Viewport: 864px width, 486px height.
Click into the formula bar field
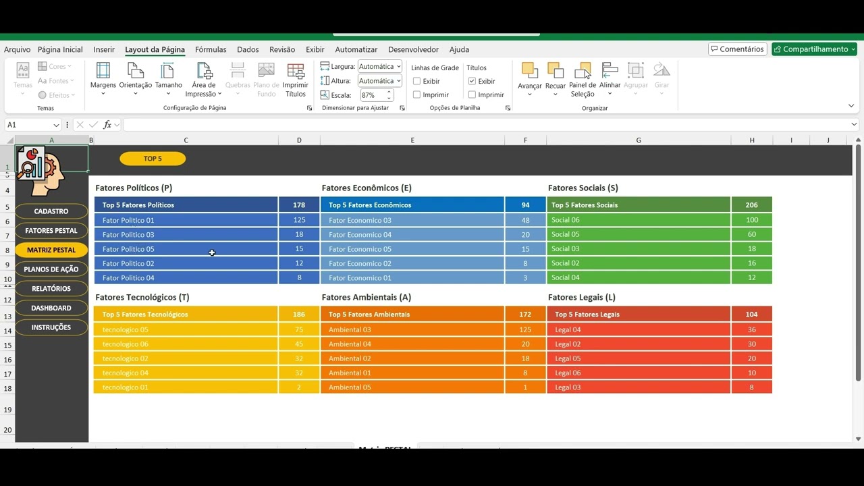point(486,125)
